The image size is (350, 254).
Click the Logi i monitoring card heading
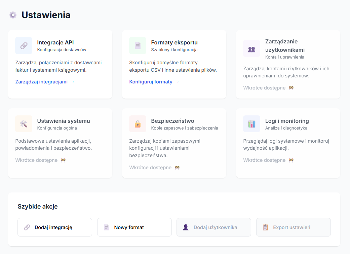(287, 121)
